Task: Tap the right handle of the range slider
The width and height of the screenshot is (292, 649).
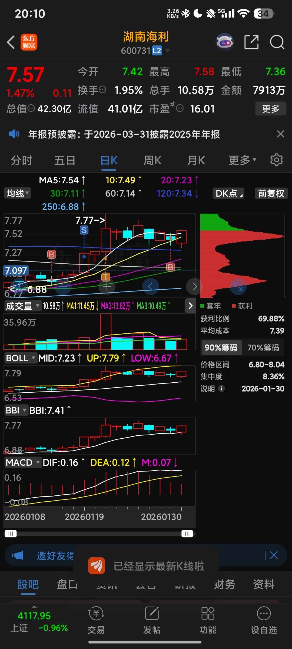Action: coord(187,534)
